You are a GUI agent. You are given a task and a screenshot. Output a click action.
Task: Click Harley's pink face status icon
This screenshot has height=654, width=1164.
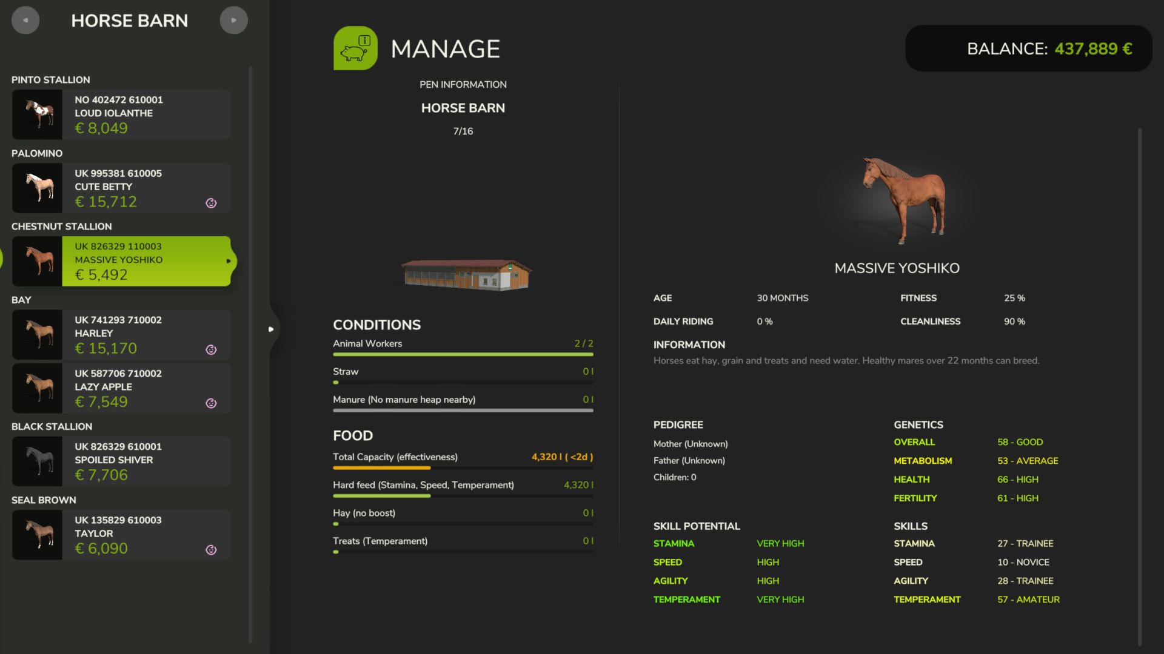211,349
